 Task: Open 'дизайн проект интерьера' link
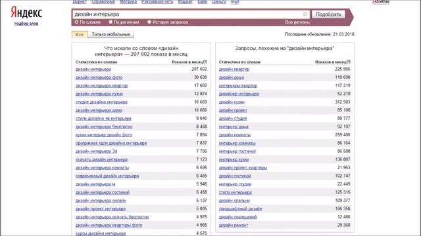101,208
